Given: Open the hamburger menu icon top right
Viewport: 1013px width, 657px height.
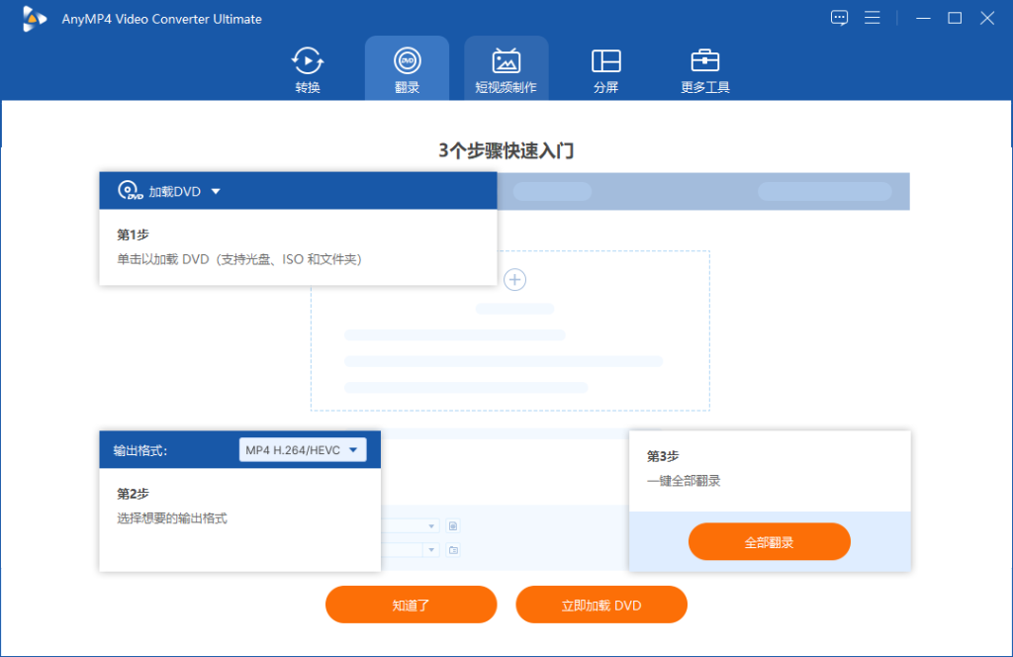Looking at the screenshot, I should [x=872, y=18].
